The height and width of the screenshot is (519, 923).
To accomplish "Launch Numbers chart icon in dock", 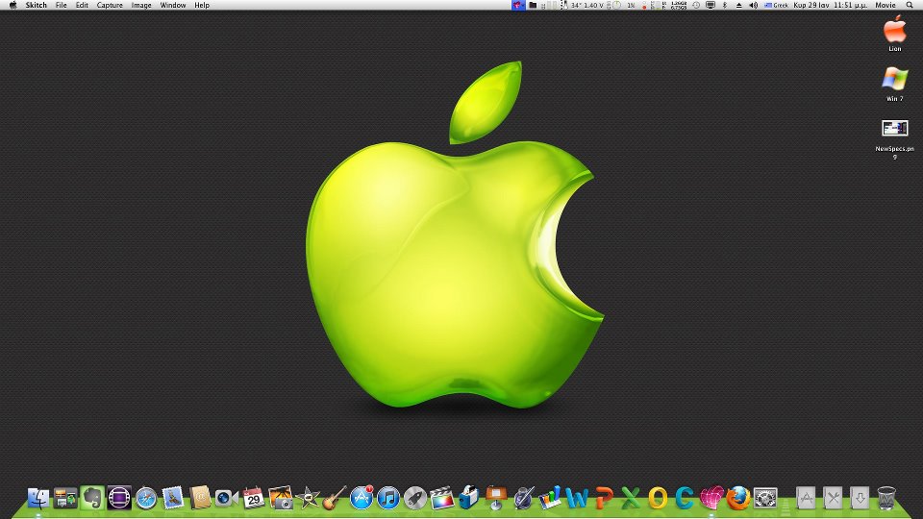I will pyautogui.click(x=550, y=499).
